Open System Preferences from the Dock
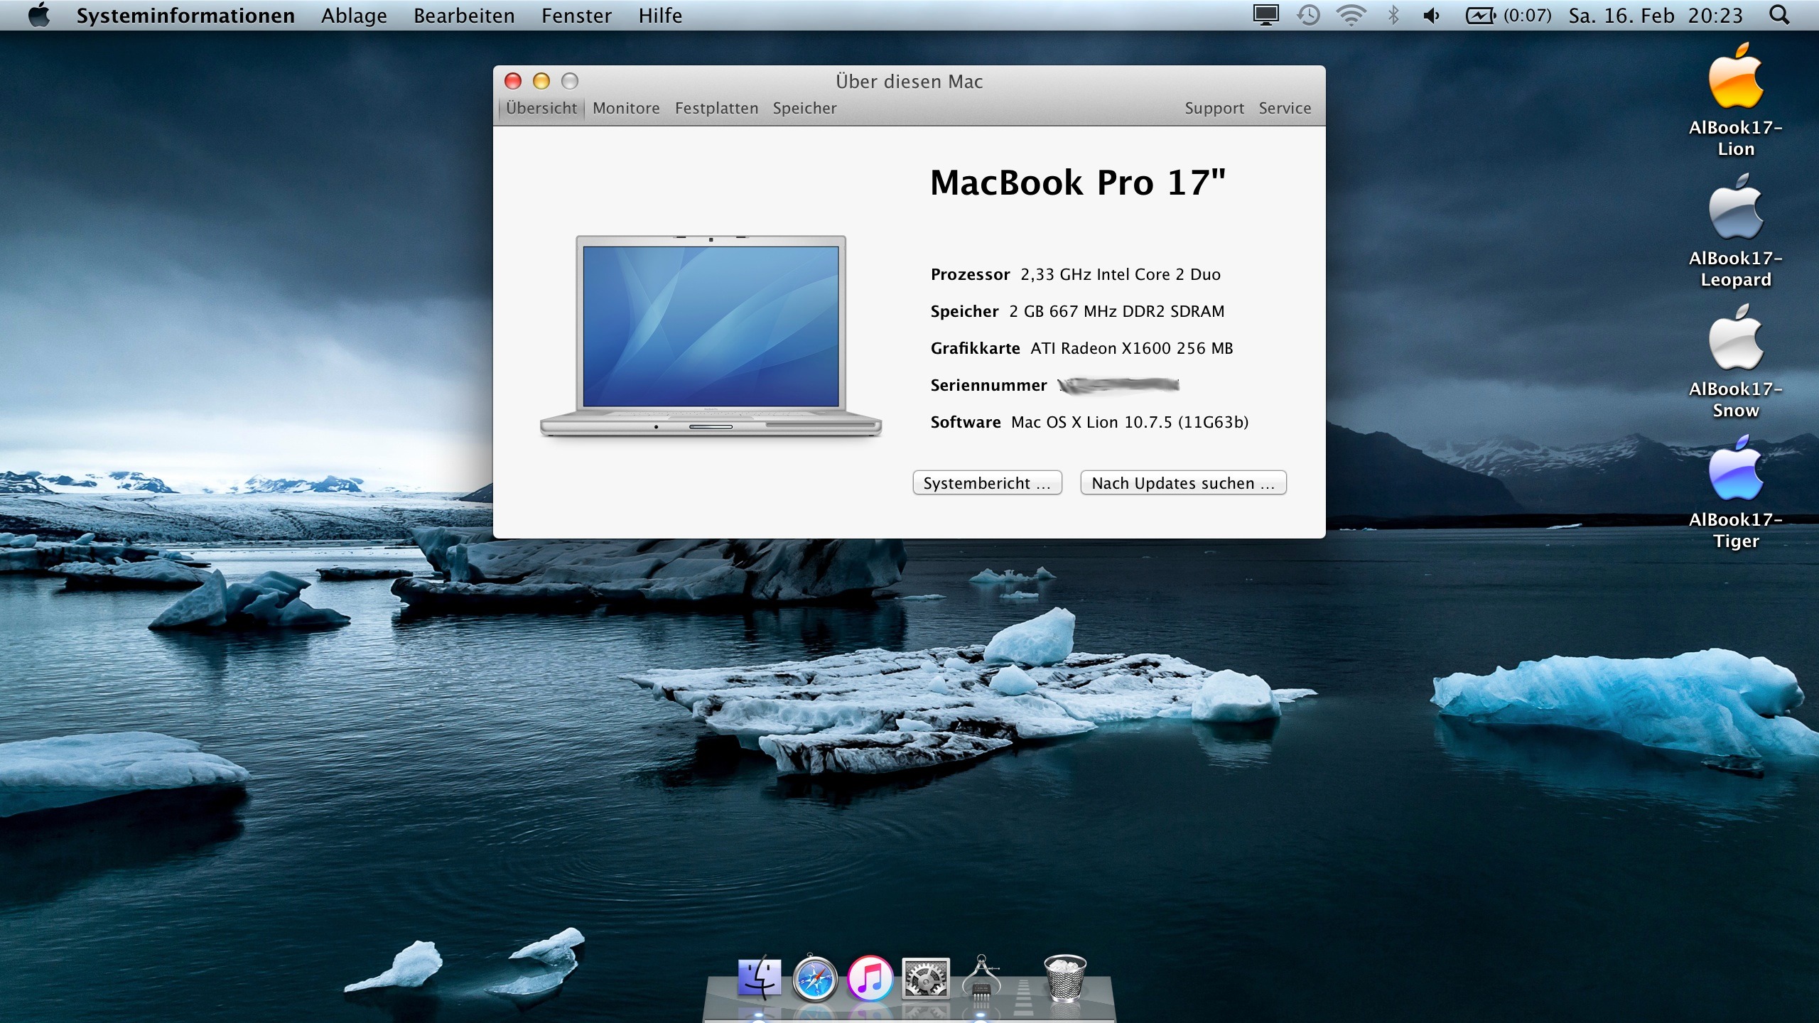Image resolution: width=1819 pixels, height=1023 pixels. (925, 978)
